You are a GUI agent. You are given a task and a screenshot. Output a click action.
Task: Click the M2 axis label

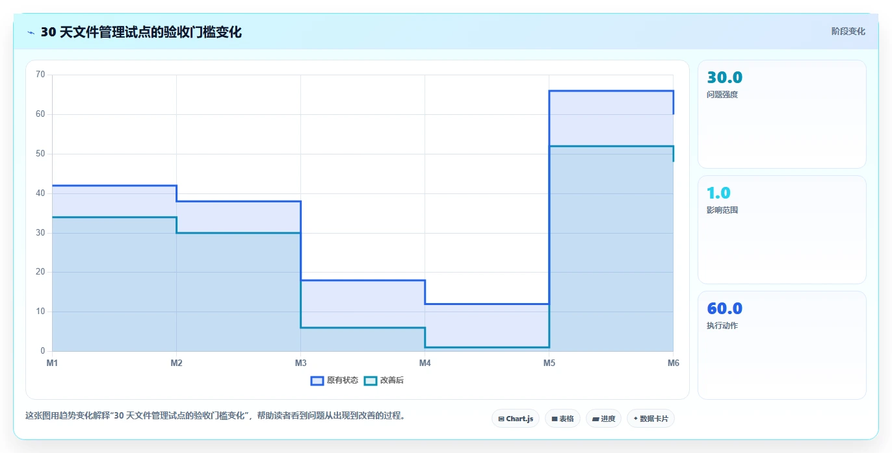176,363
